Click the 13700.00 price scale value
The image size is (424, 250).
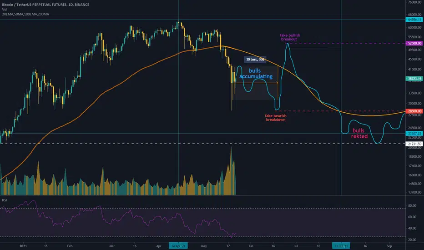414,192
